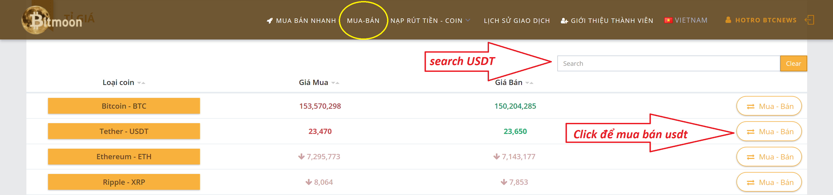Open Lịch Sử Giao Dịch page
The width and height of the screenshot is (833, 195).
click(517, 21)
